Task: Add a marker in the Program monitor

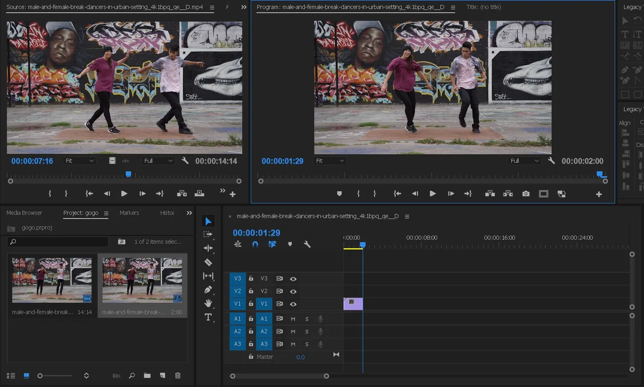Action: coord(339,193)
